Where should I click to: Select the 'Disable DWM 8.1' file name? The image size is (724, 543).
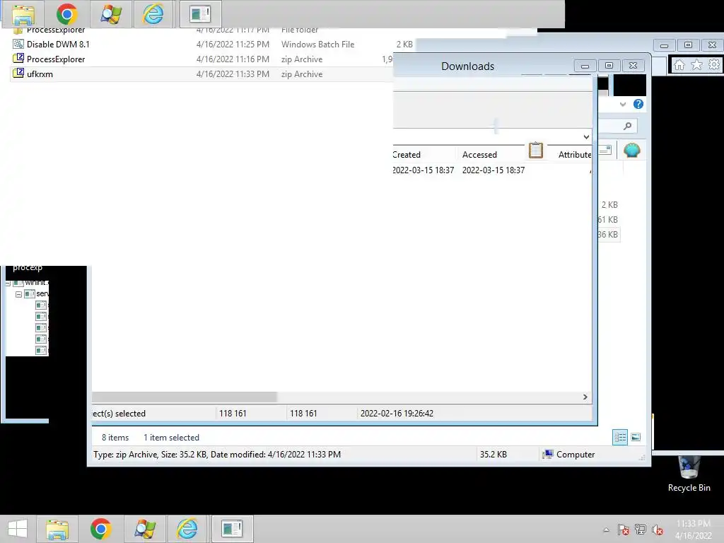pyautogui.click(x=58, y=45)
